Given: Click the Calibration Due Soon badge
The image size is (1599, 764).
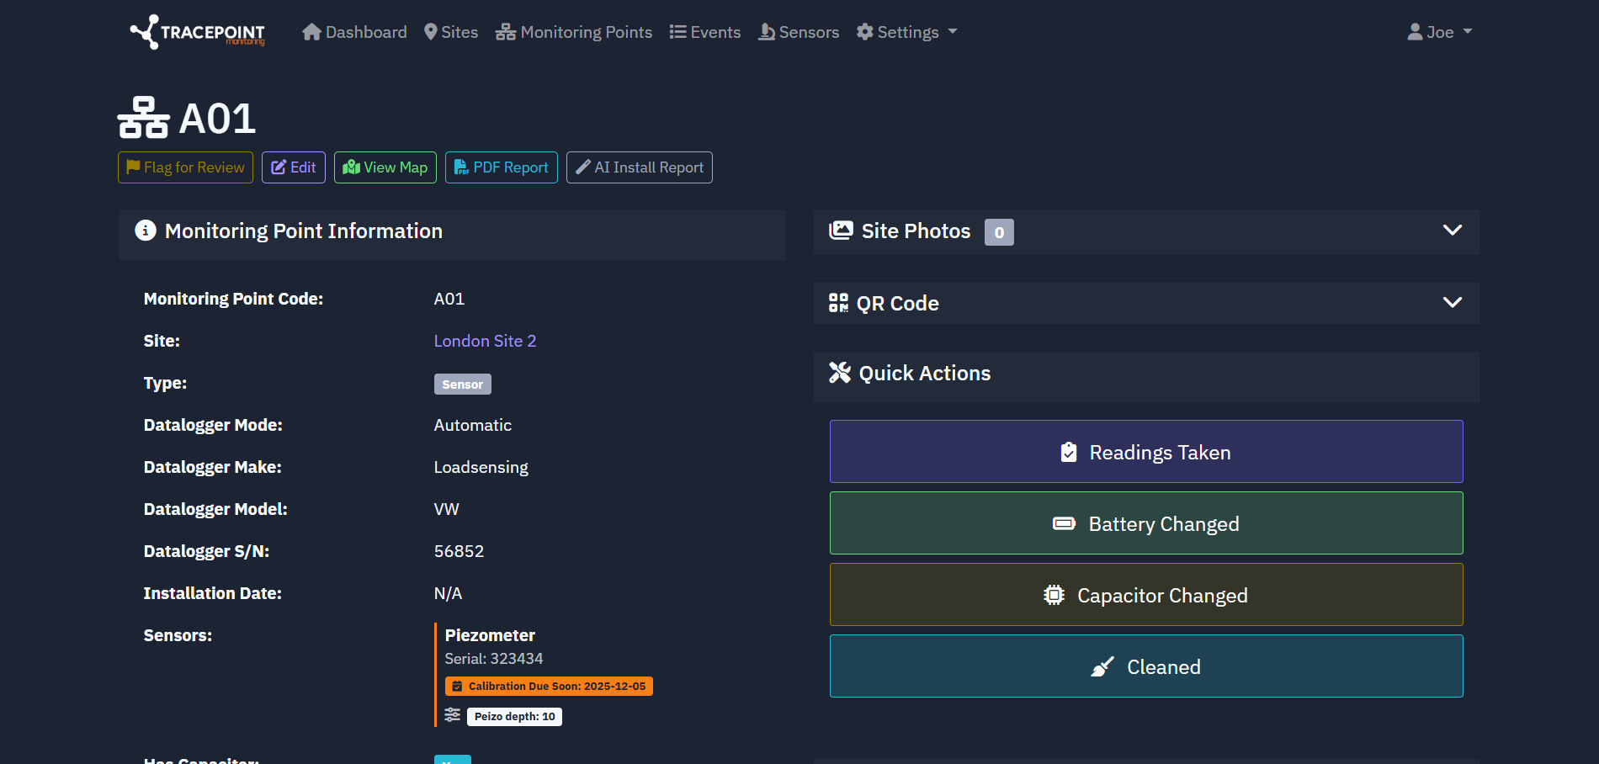Looking at the screenshot, I should pos(548,685).
